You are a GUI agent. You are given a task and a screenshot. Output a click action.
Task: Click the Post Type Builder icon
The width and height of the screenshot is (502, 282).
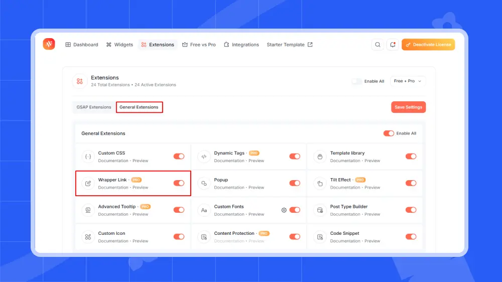point(320,210)
